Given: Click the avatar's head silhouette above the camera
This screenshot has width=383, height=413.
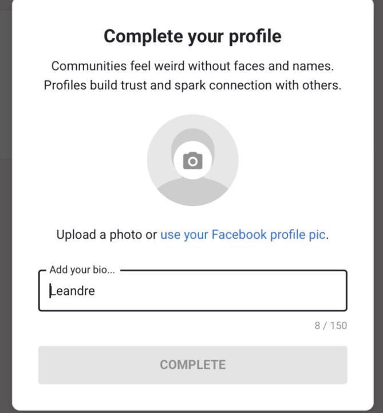Looking at the screenshot, I should (x=193, y=138).
